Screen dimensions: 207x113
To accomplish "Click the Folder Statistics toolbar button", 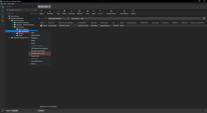I will tap(124, 12).
